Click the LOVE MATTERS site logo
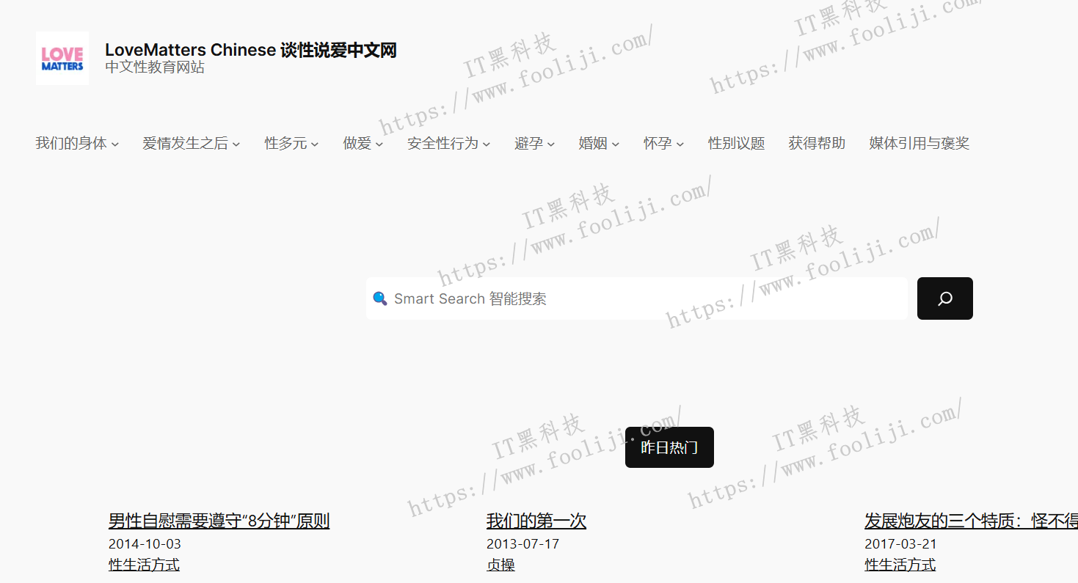1078x583 pixels. pos(62,59)
